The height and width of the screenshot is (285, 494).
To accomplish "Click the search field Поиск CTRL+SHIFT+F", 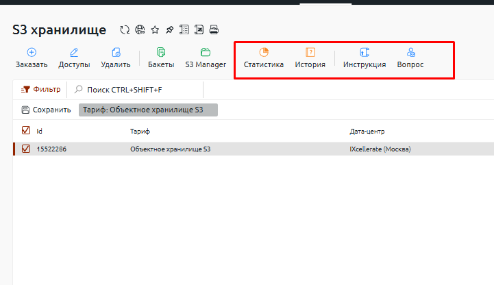I will click(136, 90).
